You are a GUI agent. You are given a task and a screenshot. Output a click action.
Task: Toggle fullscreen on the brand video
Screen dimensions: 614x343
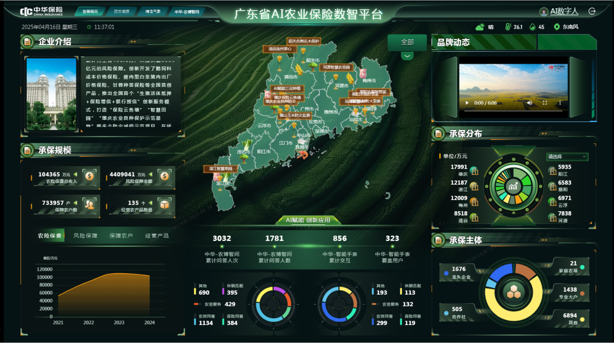[x=545, y=103]
